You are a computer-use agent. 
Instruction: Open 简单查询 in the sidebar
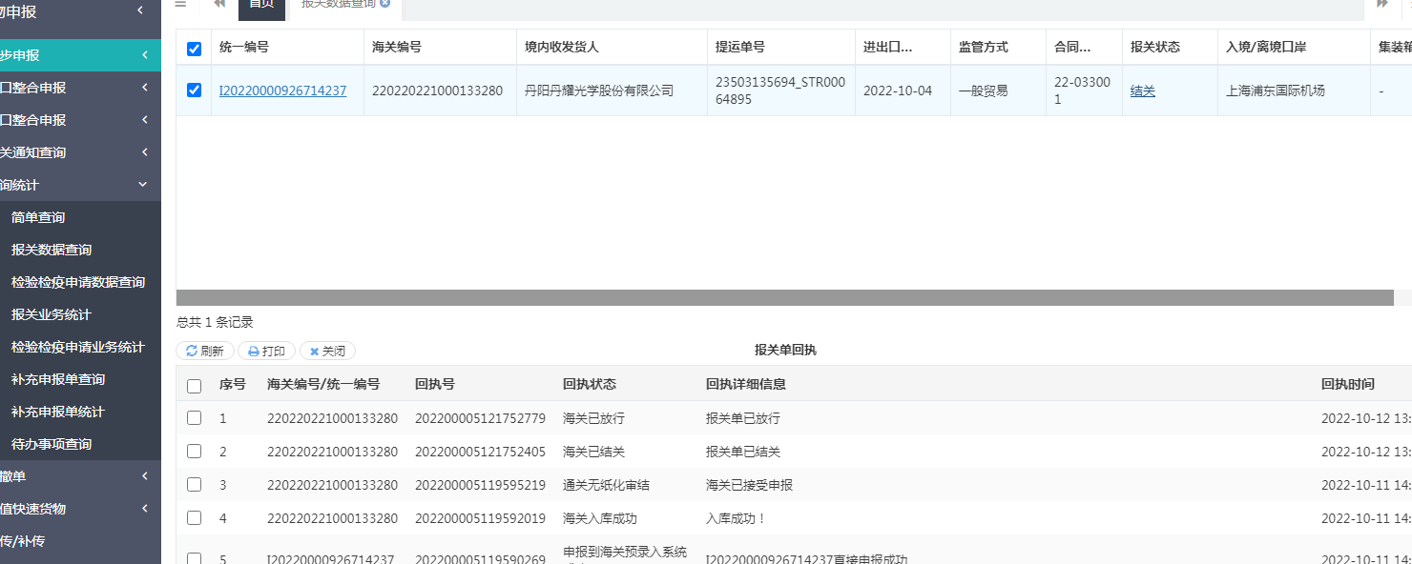click(38, 217)
